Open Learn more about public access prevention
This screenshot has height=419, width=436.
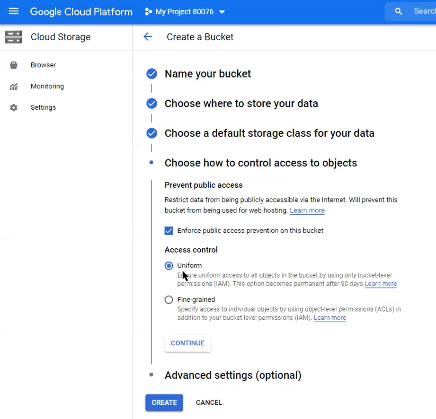pos(307,210)
